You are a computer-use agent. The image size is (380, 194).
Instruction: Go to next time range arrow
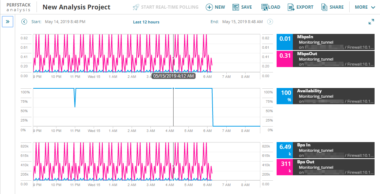(x=270, y=22)
